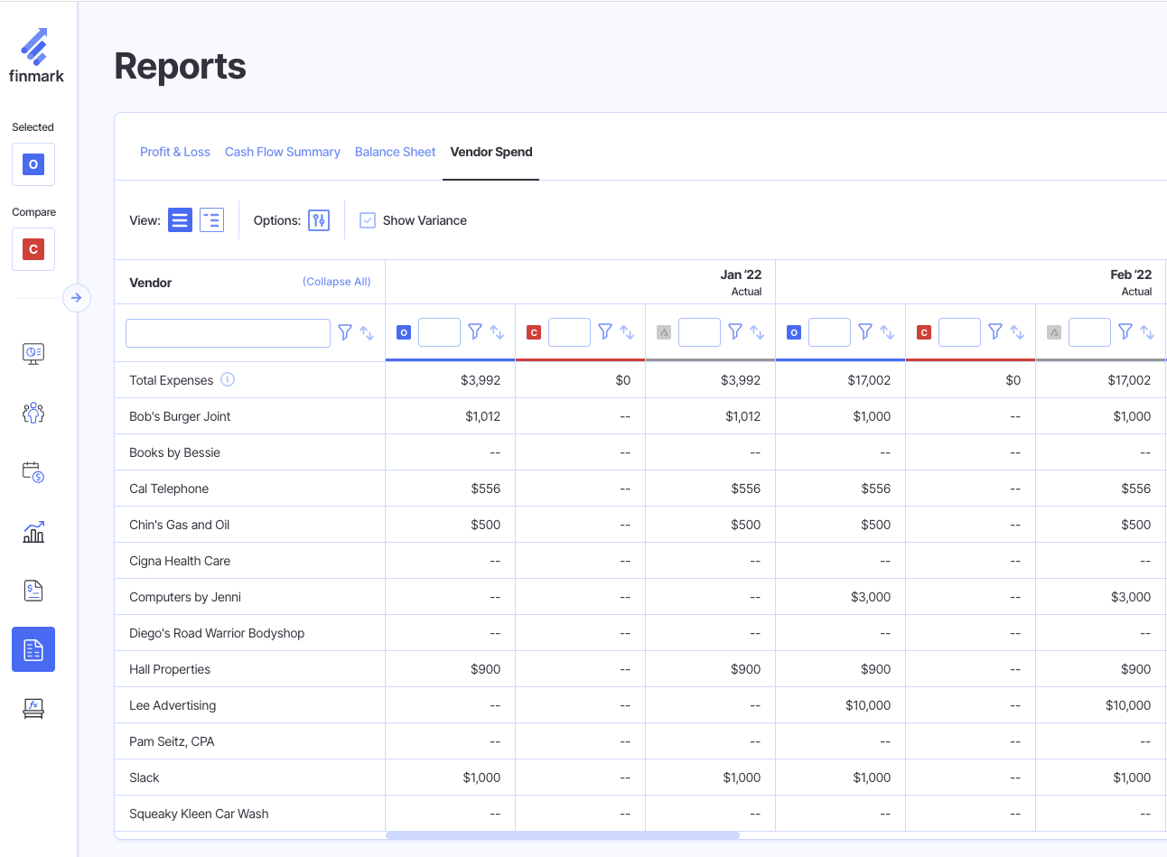Expand the sidebar with arrow button
This screenshot has height=857, width=1167.
[77, 298]
